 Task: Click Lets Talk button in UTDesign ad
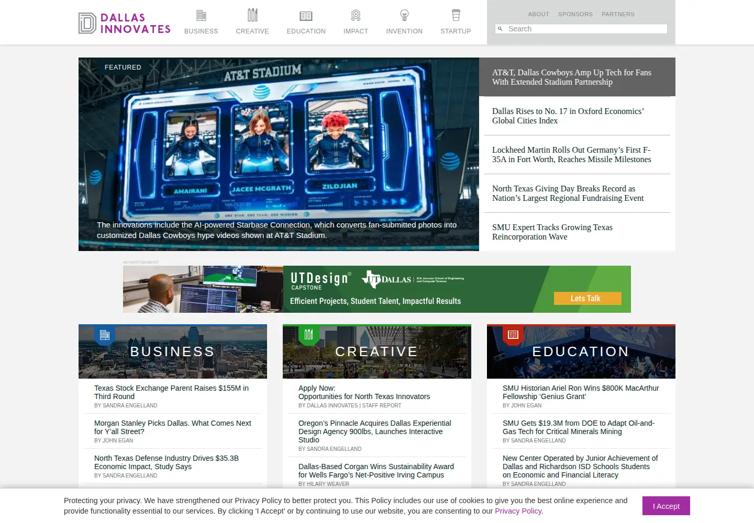pos(587,298)
